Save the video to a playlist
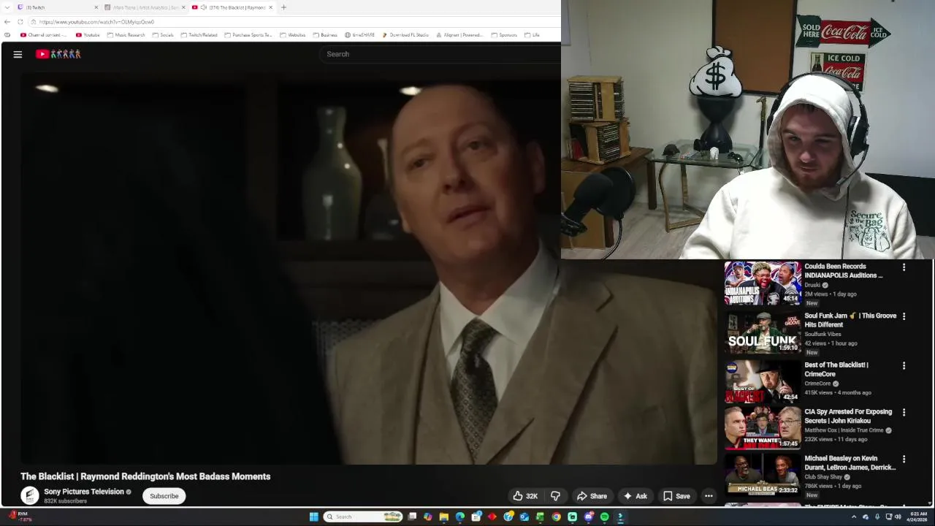Screen dimensions: 935x526 676,496
